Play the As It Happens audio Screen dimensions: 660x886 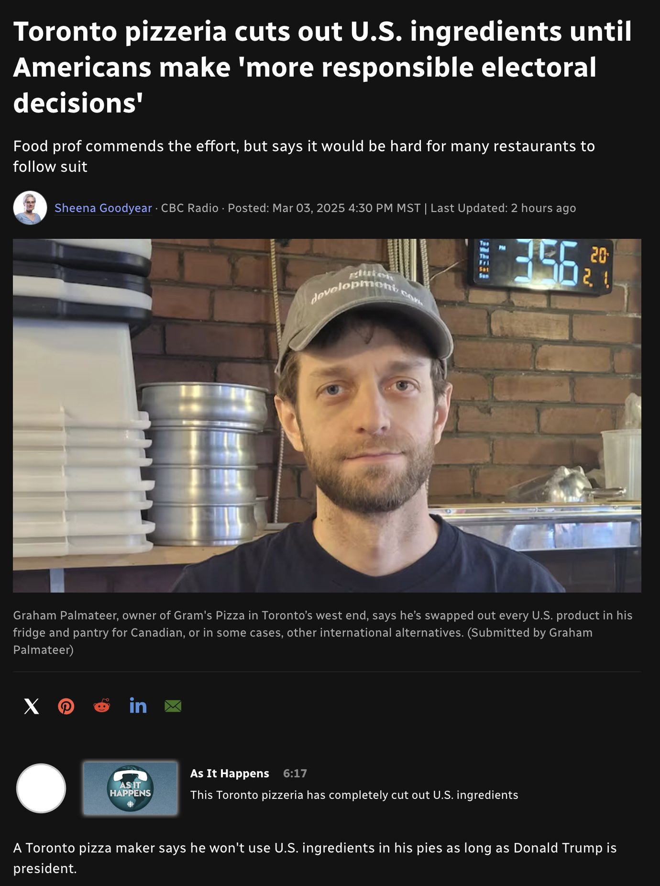(41, 788)
